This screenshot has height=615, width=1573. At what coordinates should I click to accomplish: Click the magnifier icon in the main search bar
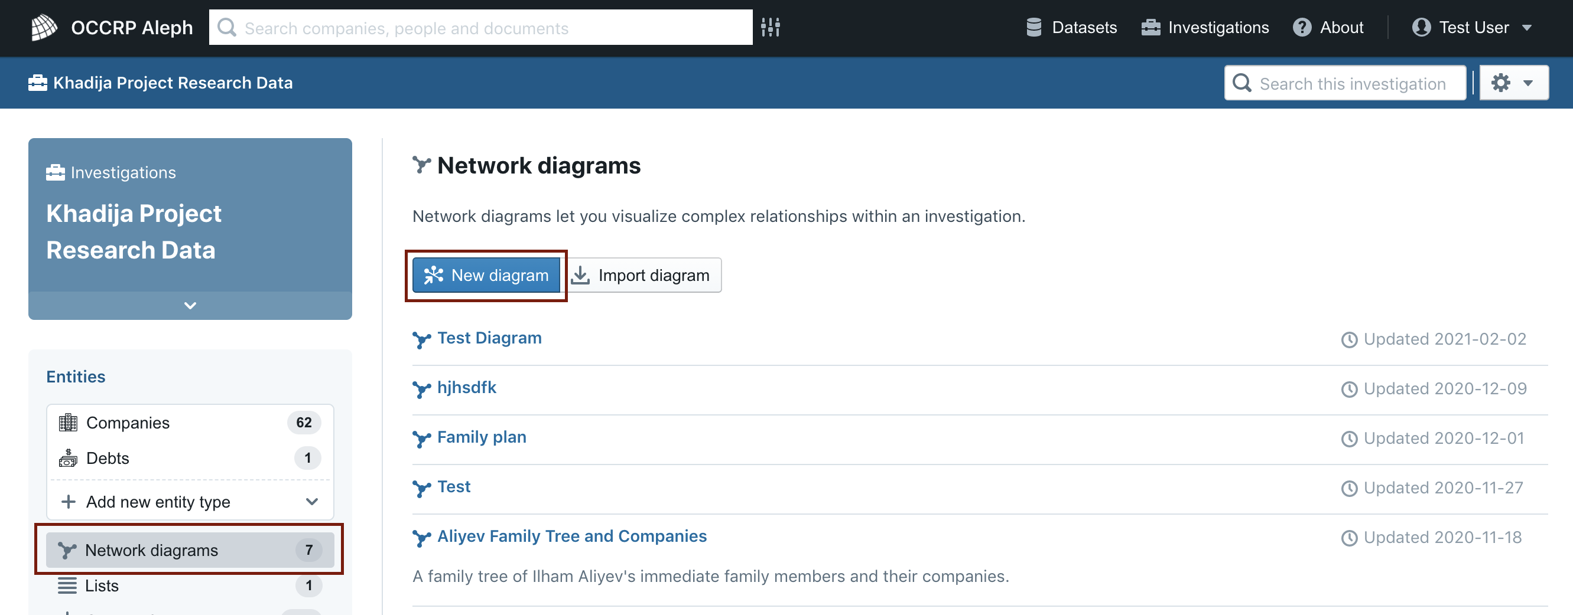click(226, 28)
